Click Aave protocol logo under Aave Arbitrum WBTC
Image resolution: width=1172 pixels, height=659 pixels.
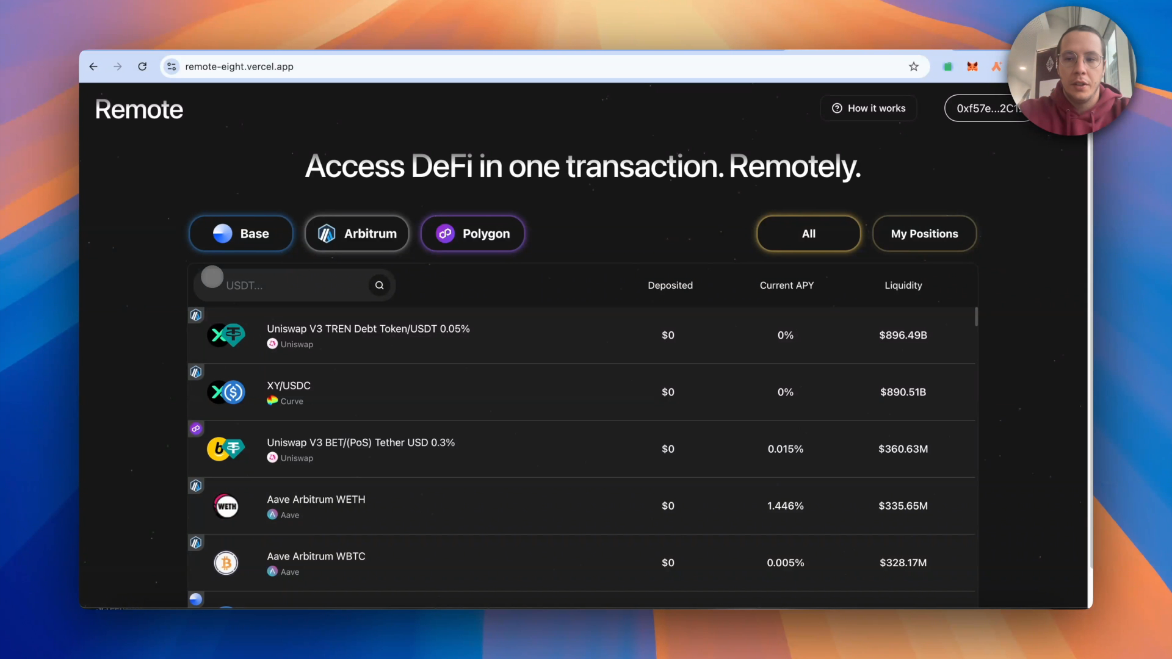[272, 571]
